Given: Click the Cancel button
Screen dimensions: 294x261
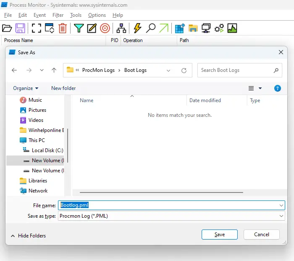Looking at the screenshot, I should tap(262, 235).
